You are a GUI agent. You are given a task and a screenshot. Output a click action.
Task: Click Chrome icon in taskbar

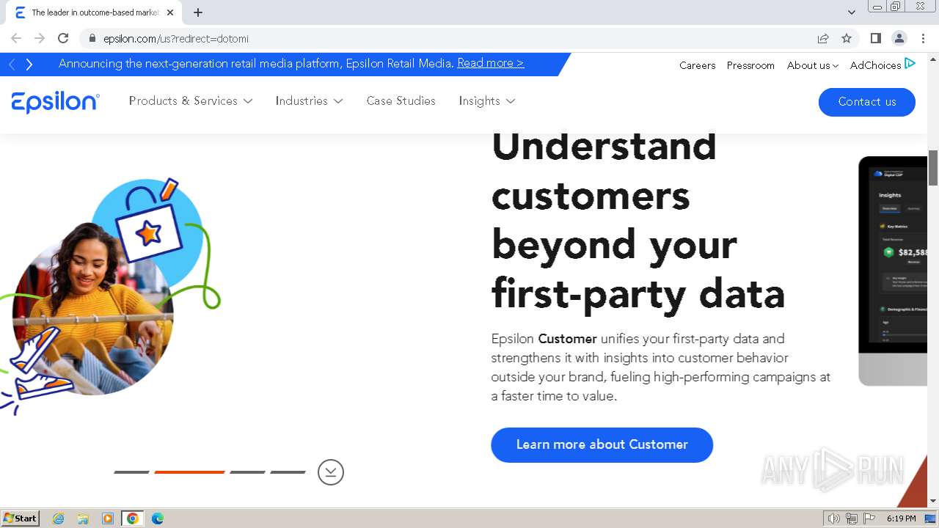coord(133,518)
